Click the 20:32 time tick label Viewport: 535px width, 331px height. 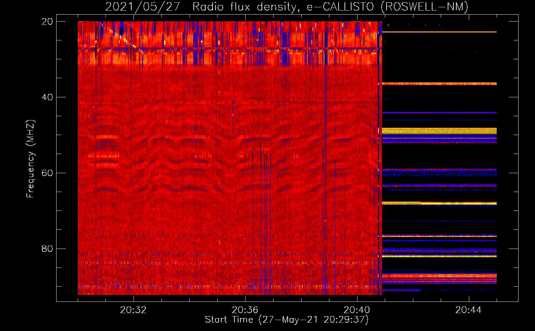(x=133, y=310)
